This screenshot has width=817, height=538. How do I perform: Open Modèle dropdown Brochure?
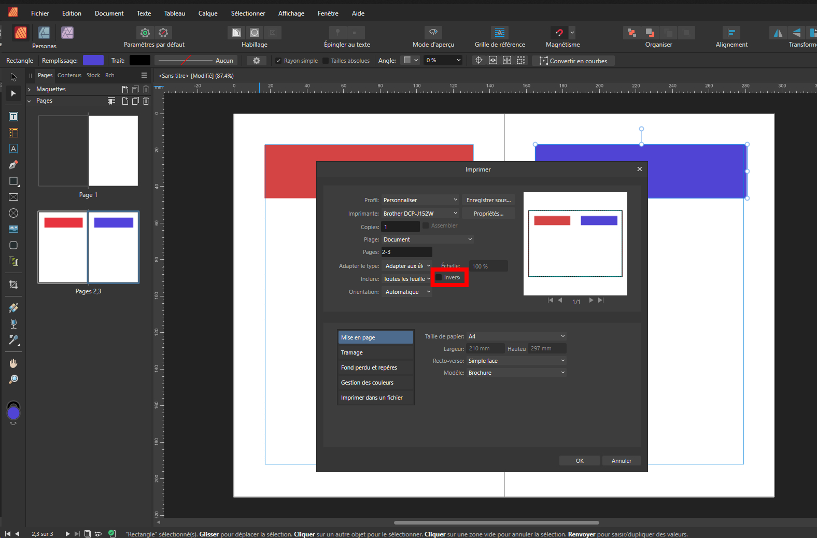[x=516, y=373]
